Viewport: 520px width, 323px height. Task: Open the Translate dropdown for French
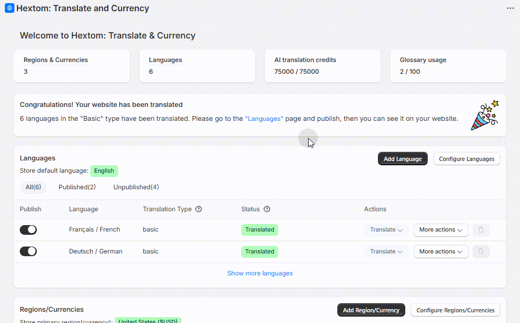click(x=386, y=229)
